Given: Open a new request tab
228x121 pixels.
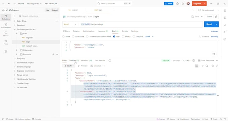Looking at the screenshot, I should pos(114,10).
